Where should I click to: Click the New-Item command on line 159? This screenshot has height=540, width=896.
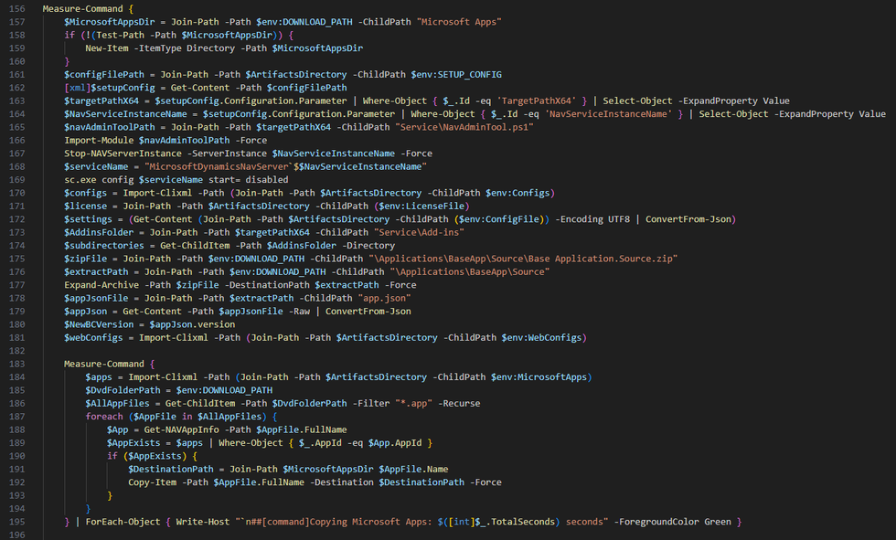(107, 48)
